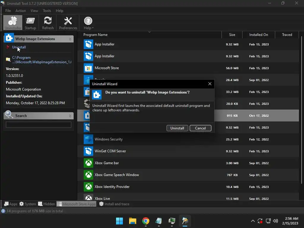Switch to the Apps bottom tab
Image resolution: width=304 pixels, height=228 pixels.
tap(11, 204)
